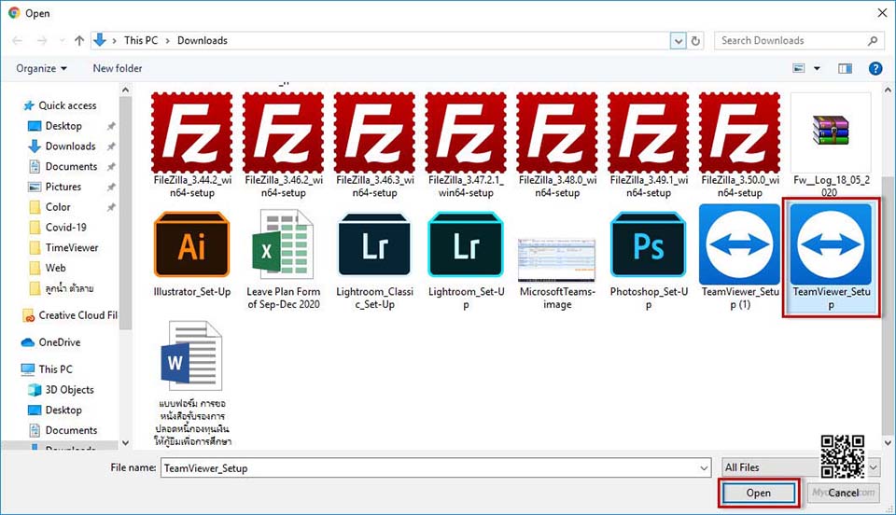The width and height of the screenshot is (896, 515).
Task: Select the FileZilla_3.50.0_win64-setup file icon
Action: (739, 132)
